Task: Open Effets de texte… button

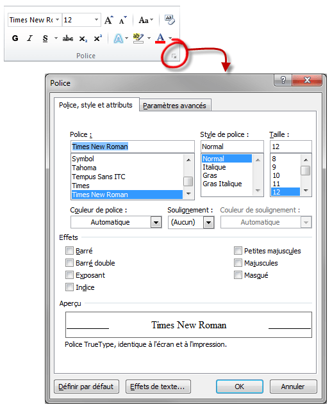Action: (x=158, y=387)
